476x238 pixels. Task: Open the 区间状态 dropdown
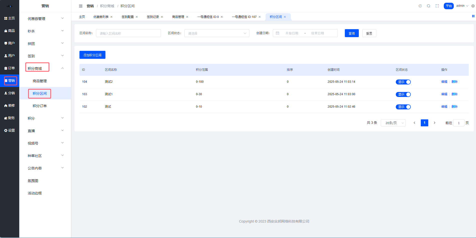click(217, 33)
